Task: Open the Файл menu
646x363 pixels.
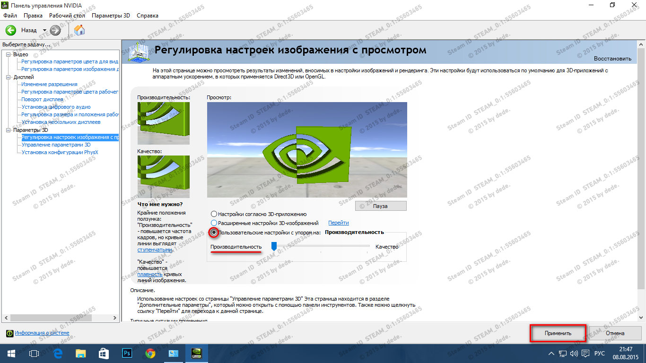Action: click(10, 16)
